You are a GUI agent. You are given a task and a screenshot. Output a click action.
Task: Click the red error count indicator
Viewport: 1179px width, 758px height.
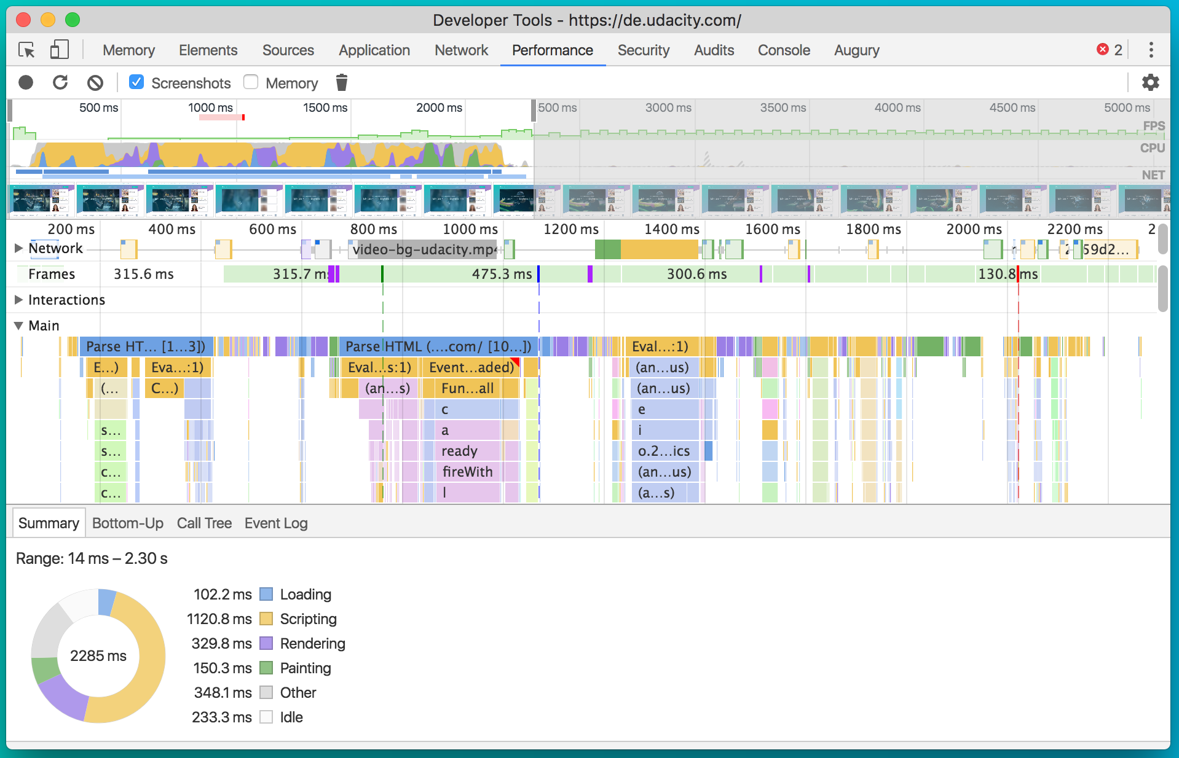[x=1110, y=50]
